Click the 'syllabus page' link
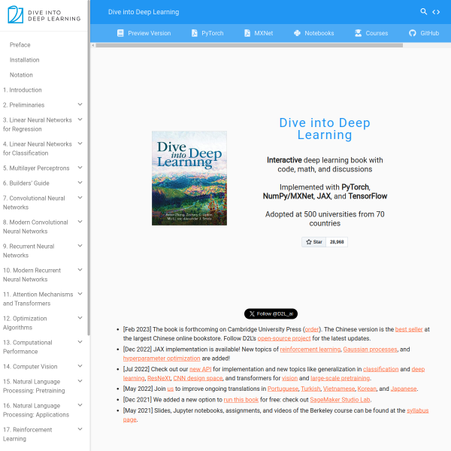 tap(418, 410)
